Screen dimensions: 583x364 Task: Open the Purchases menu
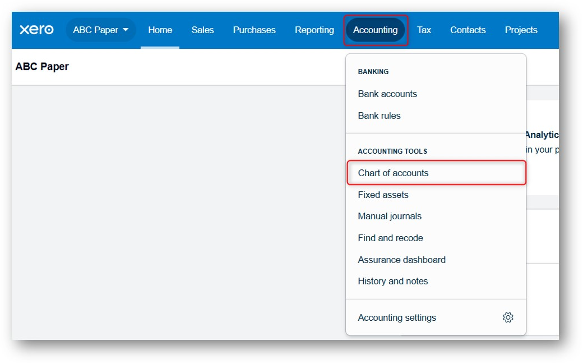tap(255, 30)
